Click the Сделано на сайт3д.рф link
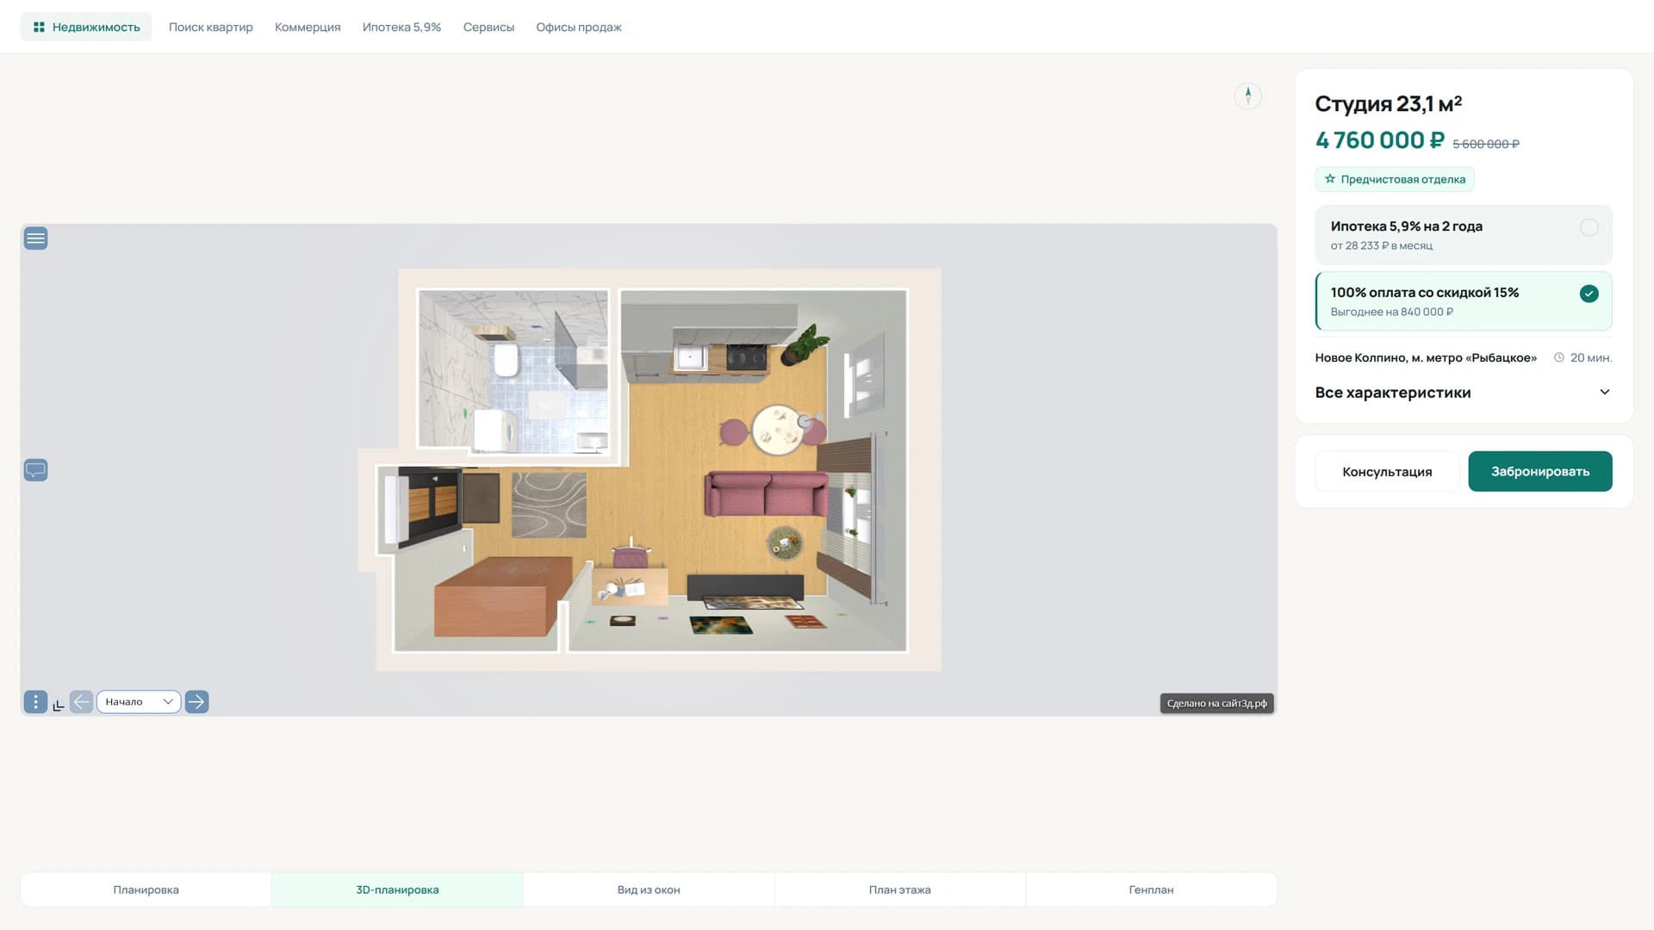Image resolution: width=1654 pixels, height=930 pixels. pos(1216,704)
